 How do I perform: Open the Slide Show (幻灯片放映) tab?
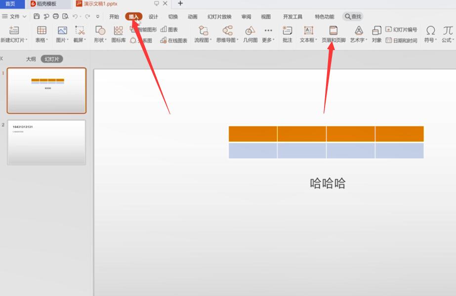coord(219,17)
